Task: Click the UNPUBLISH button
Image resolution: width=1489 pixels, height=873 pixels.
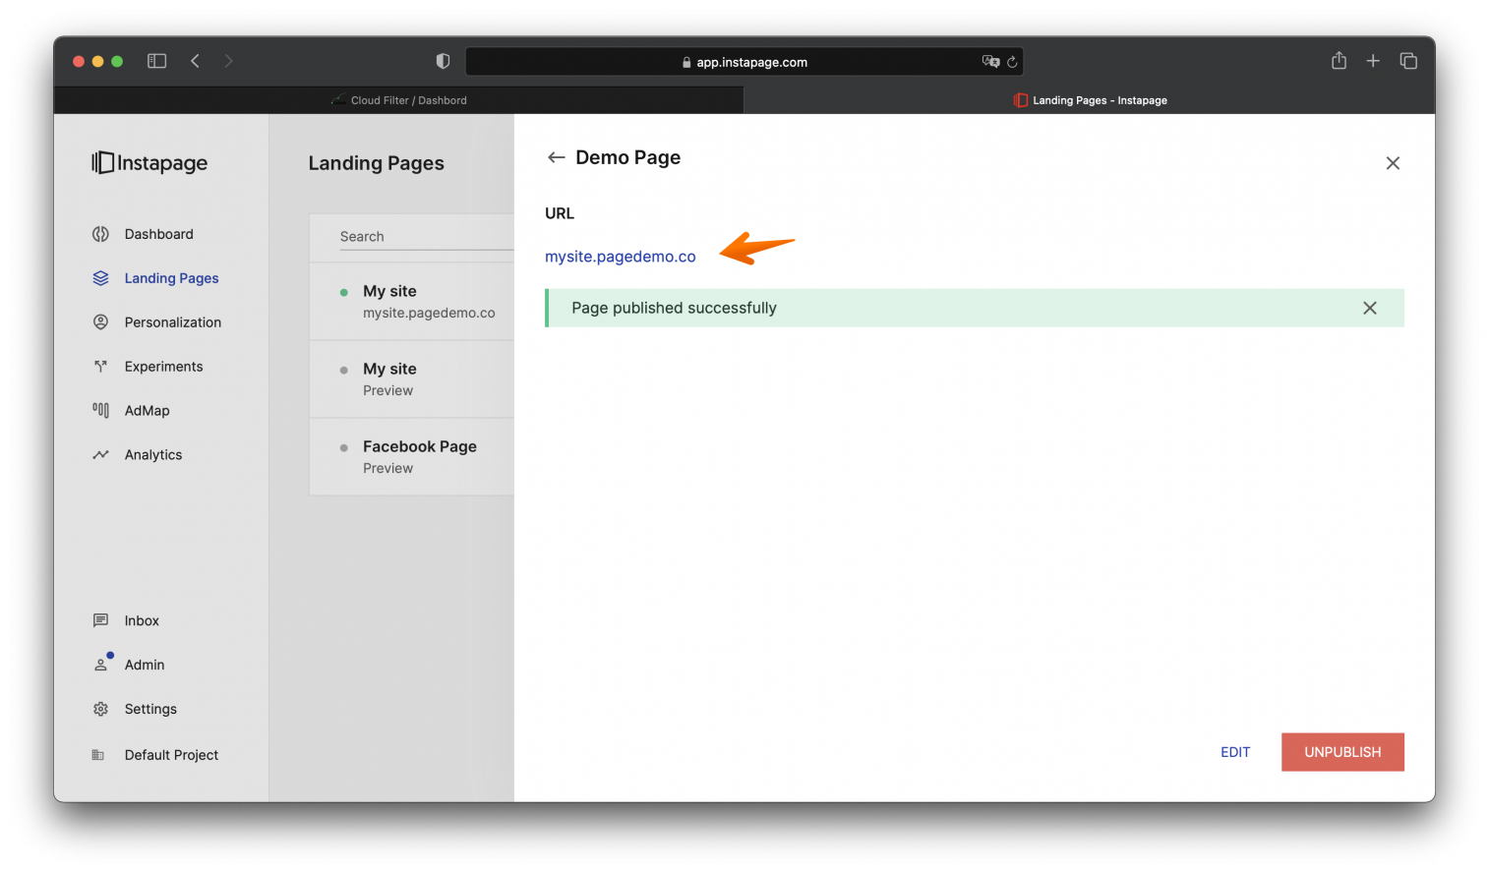Action: (x=1342, y=752)
